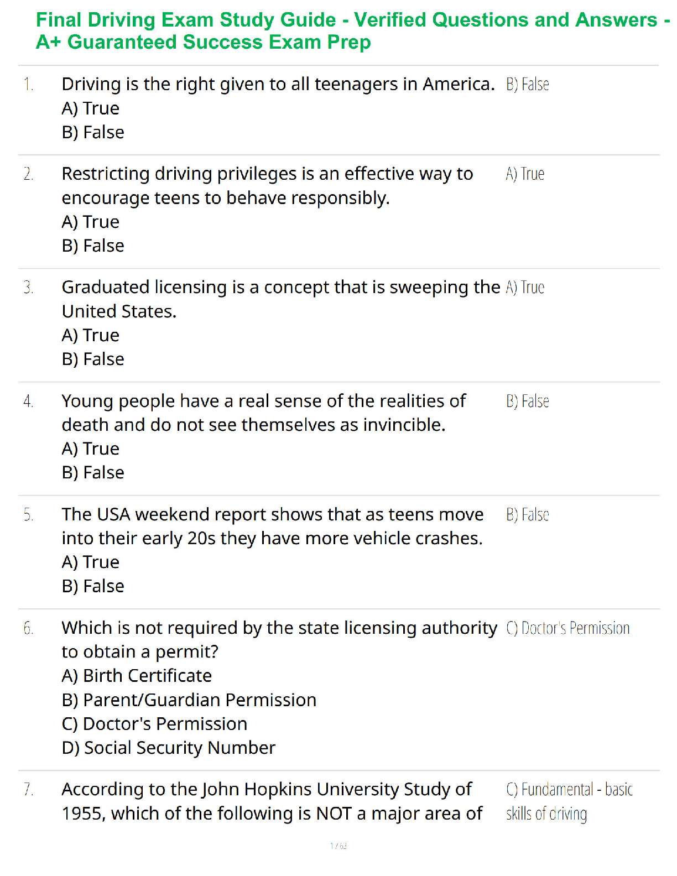Click the question 3 text about graduated licensing
This screenshot has height=876, width=677.
[281, 299]
